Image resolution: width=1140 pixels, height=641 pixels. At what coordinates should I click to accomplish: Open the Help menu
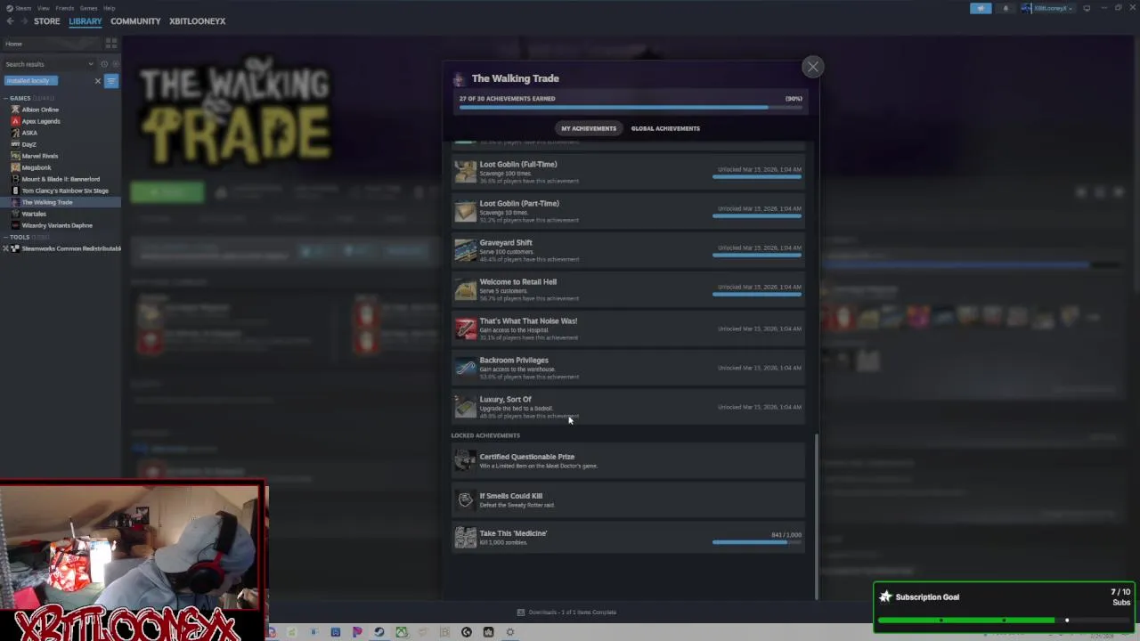[x=109, y=8]
